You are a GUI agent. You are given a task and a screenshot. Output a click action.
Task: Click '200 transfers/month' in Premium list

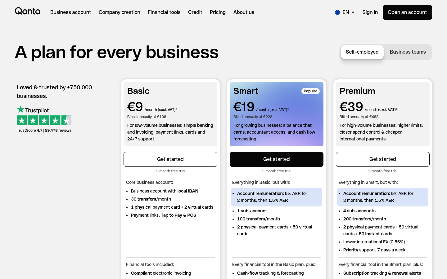point(365,219)
